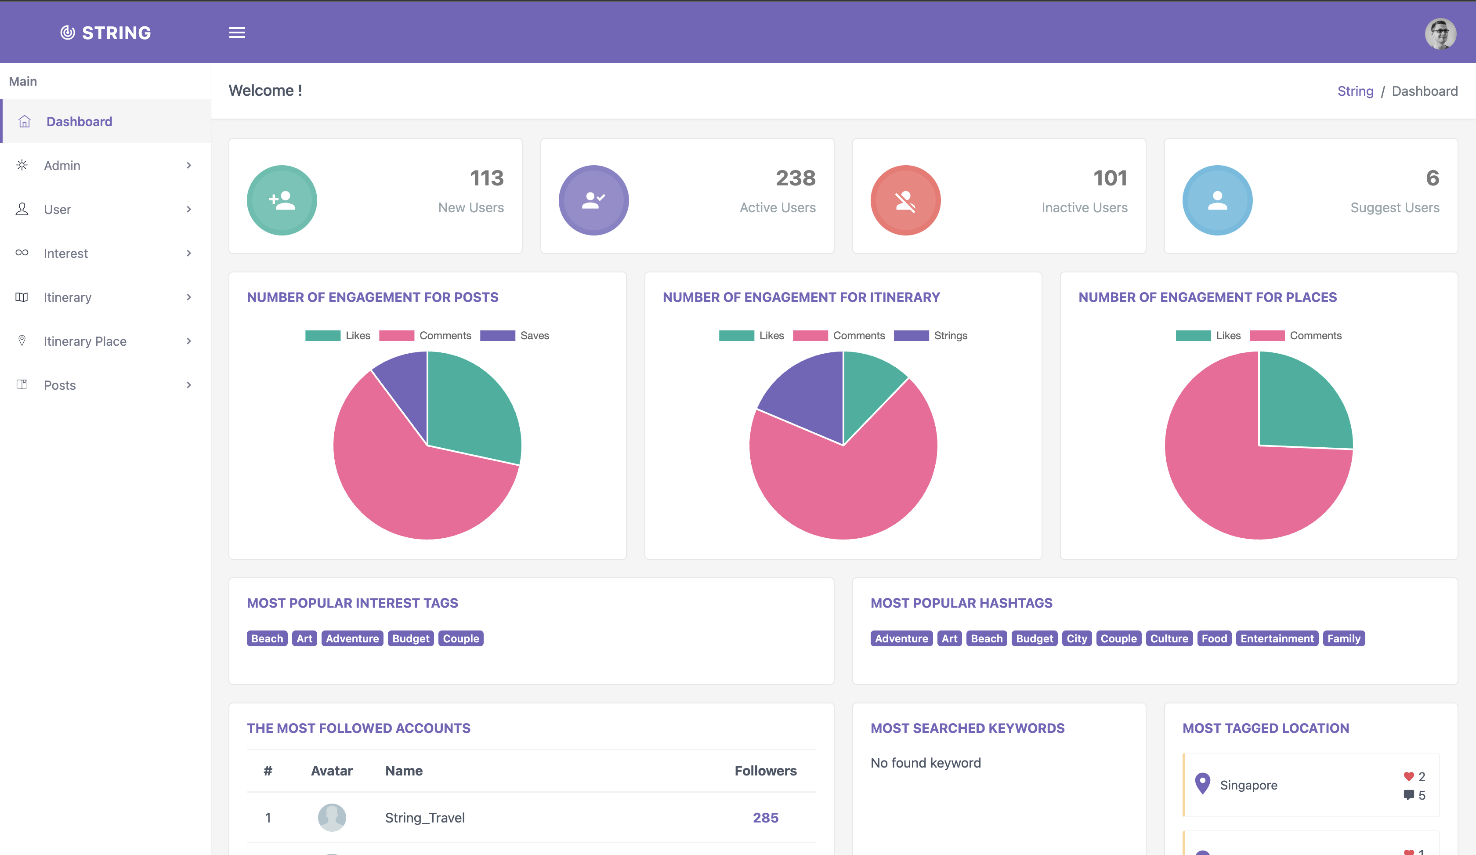1476x855 pixels.
Task: Click the Suggest Users blue icon
Action: [1217, 200]
